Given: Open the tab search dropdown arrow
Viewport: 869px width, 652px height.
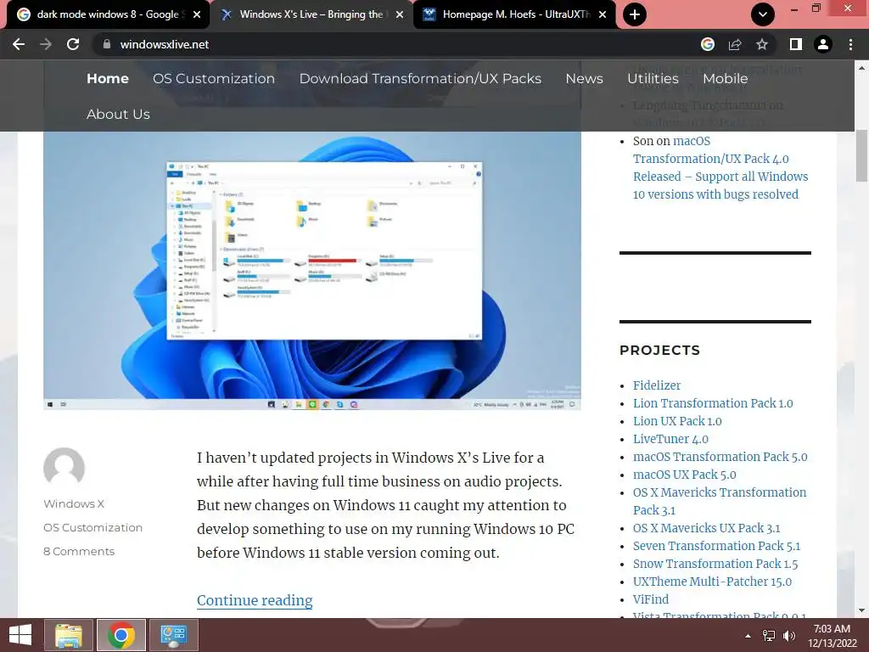Looking at the screenshot, I should 763,14.
